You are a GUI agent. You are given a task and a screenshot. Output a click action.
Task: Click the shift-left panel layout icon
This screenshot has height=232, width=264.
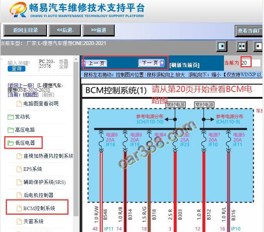(258, 46)
